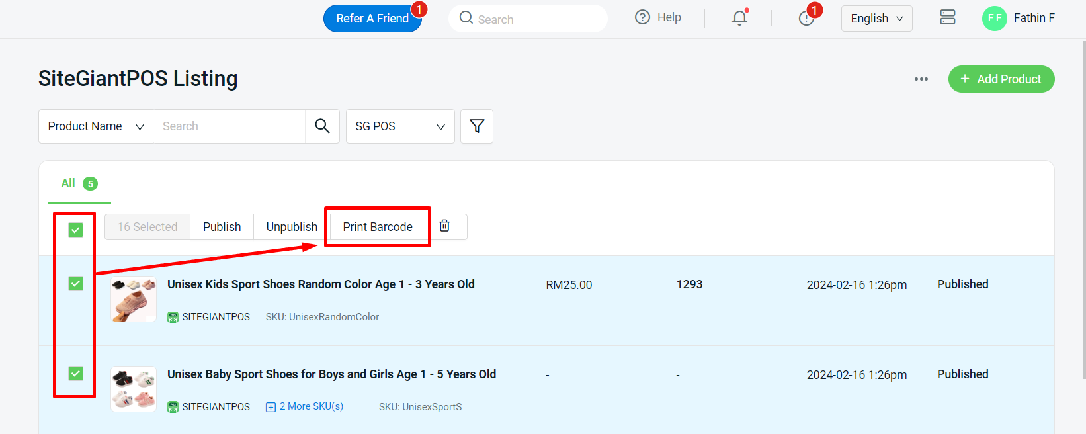Uncheck the select-all checkbox
Image resolution: width=1086 pixels, height=434 pixels.
76,230
